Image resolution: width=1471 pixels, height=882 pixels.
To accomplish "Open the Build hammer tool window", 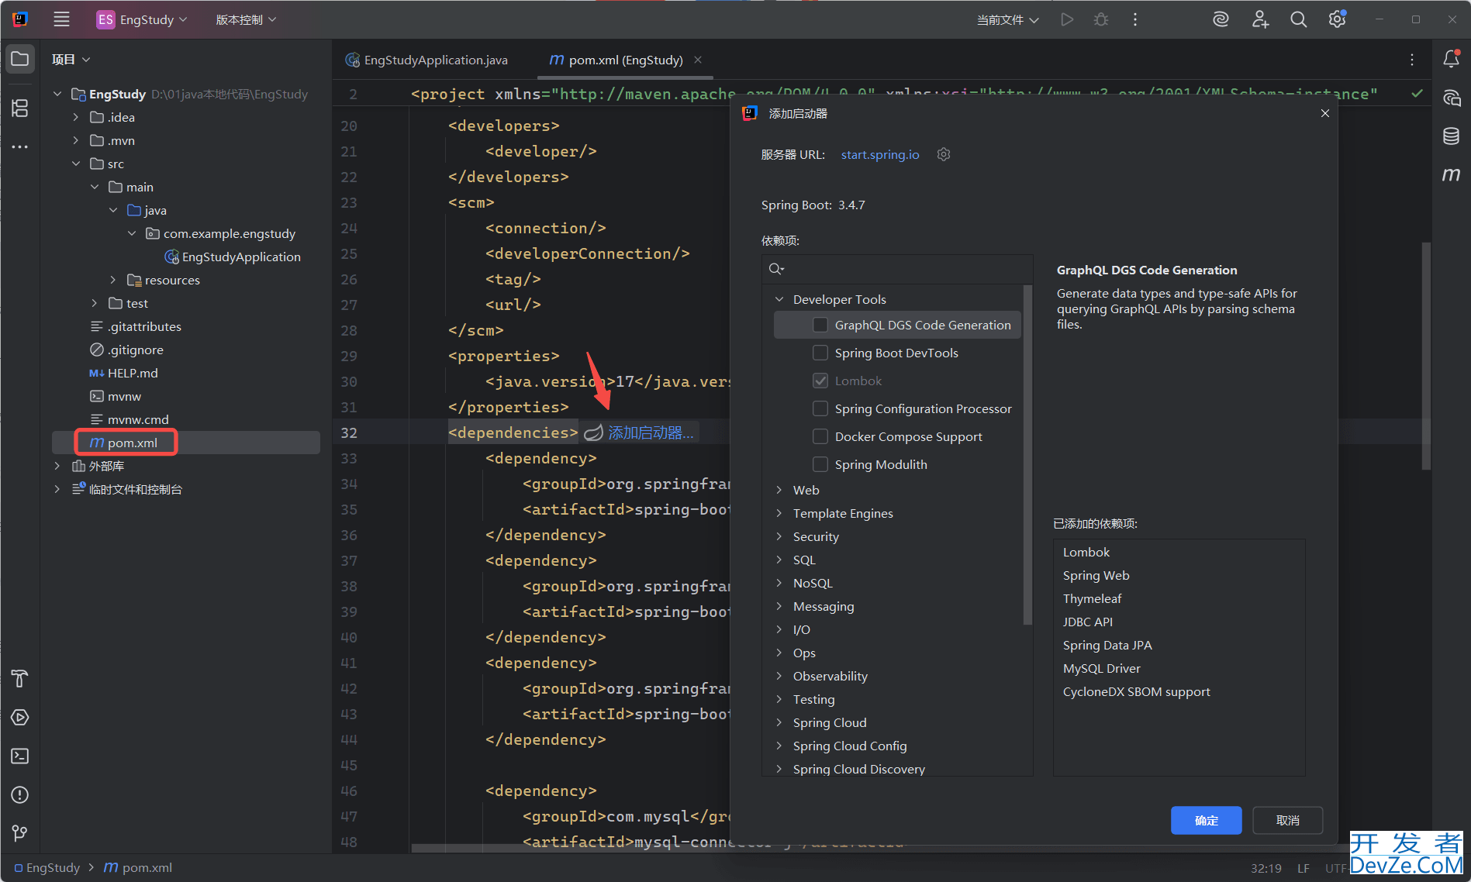I will point(20,679).
